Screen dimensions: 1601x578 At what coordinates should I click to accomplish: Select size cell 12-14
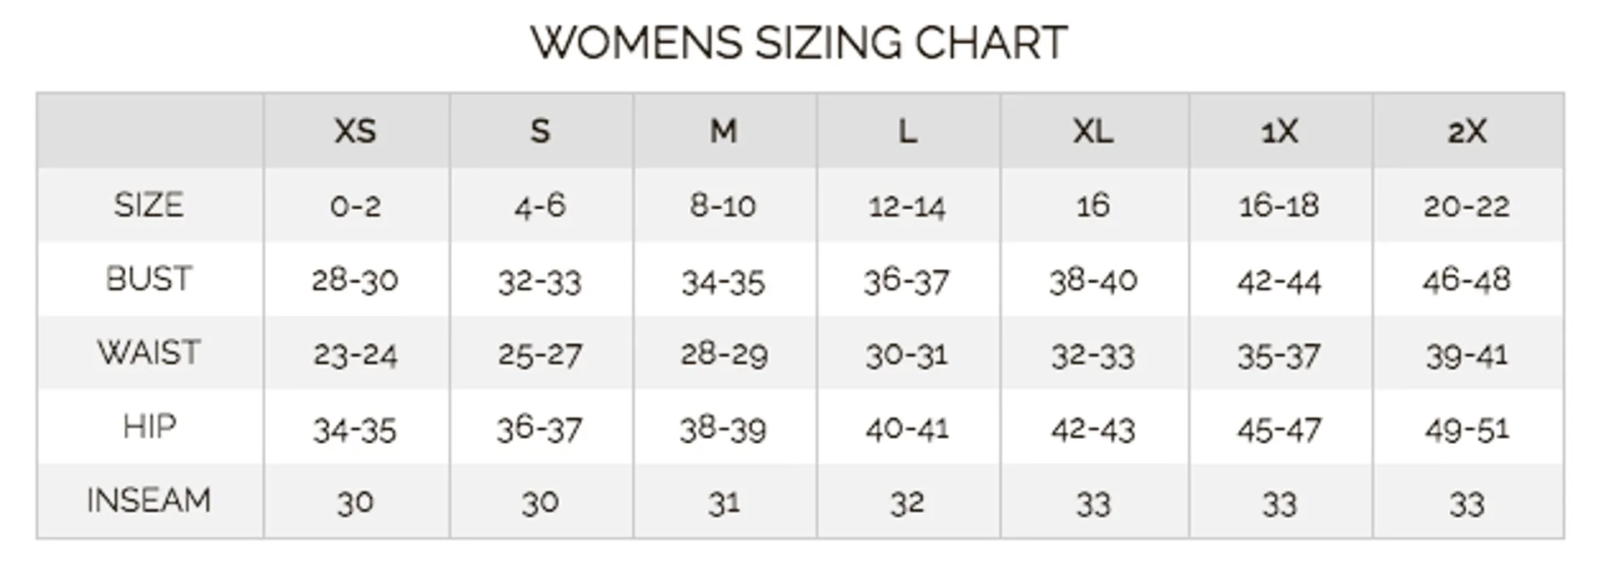[x=907, y=207]
